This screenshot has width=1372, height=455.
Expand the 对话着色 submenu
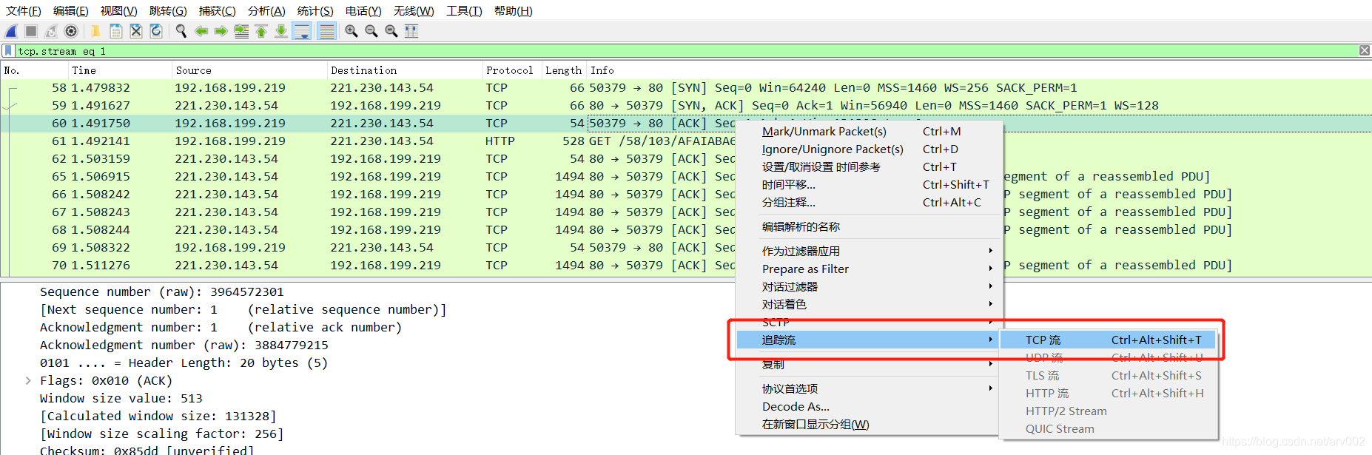pos(870,304)
